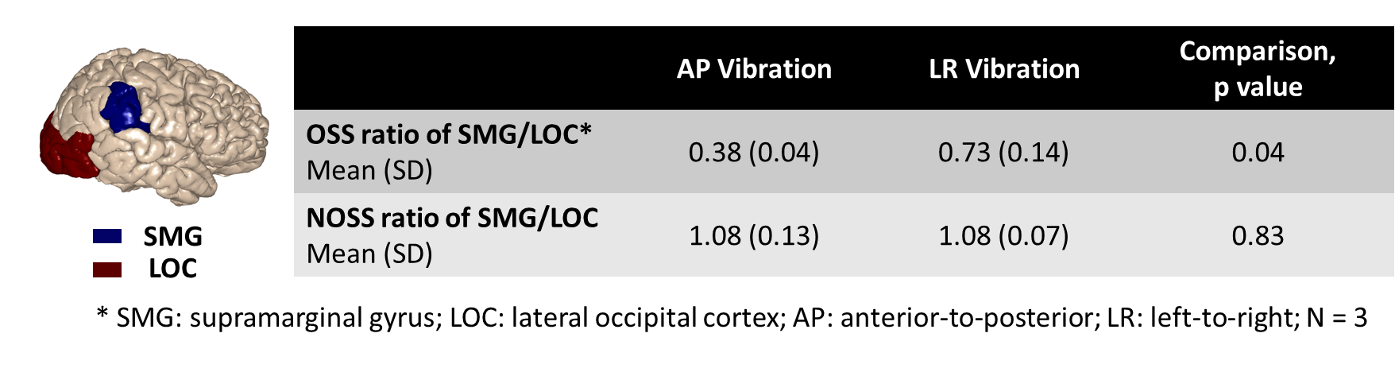Click the abbreviations footnote below the table
The width and height of the screenshot is (1395, 372).
tap(731, 318)
